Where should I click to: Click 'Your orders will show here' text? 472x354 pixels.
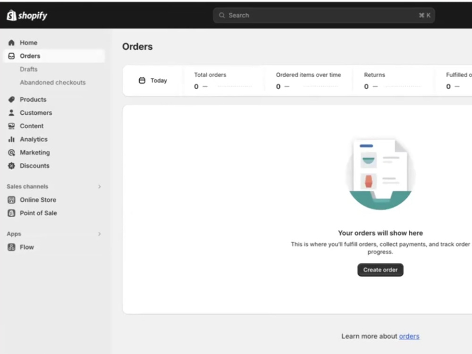point(380,233)
